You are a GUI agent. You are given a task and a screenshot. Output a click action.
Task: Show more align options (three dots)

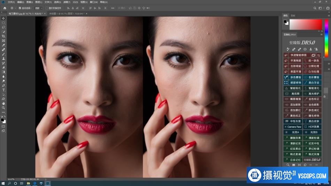(113, 8)
